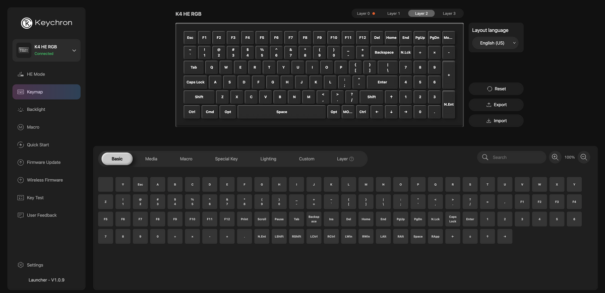Open the Key Test page

46,197
